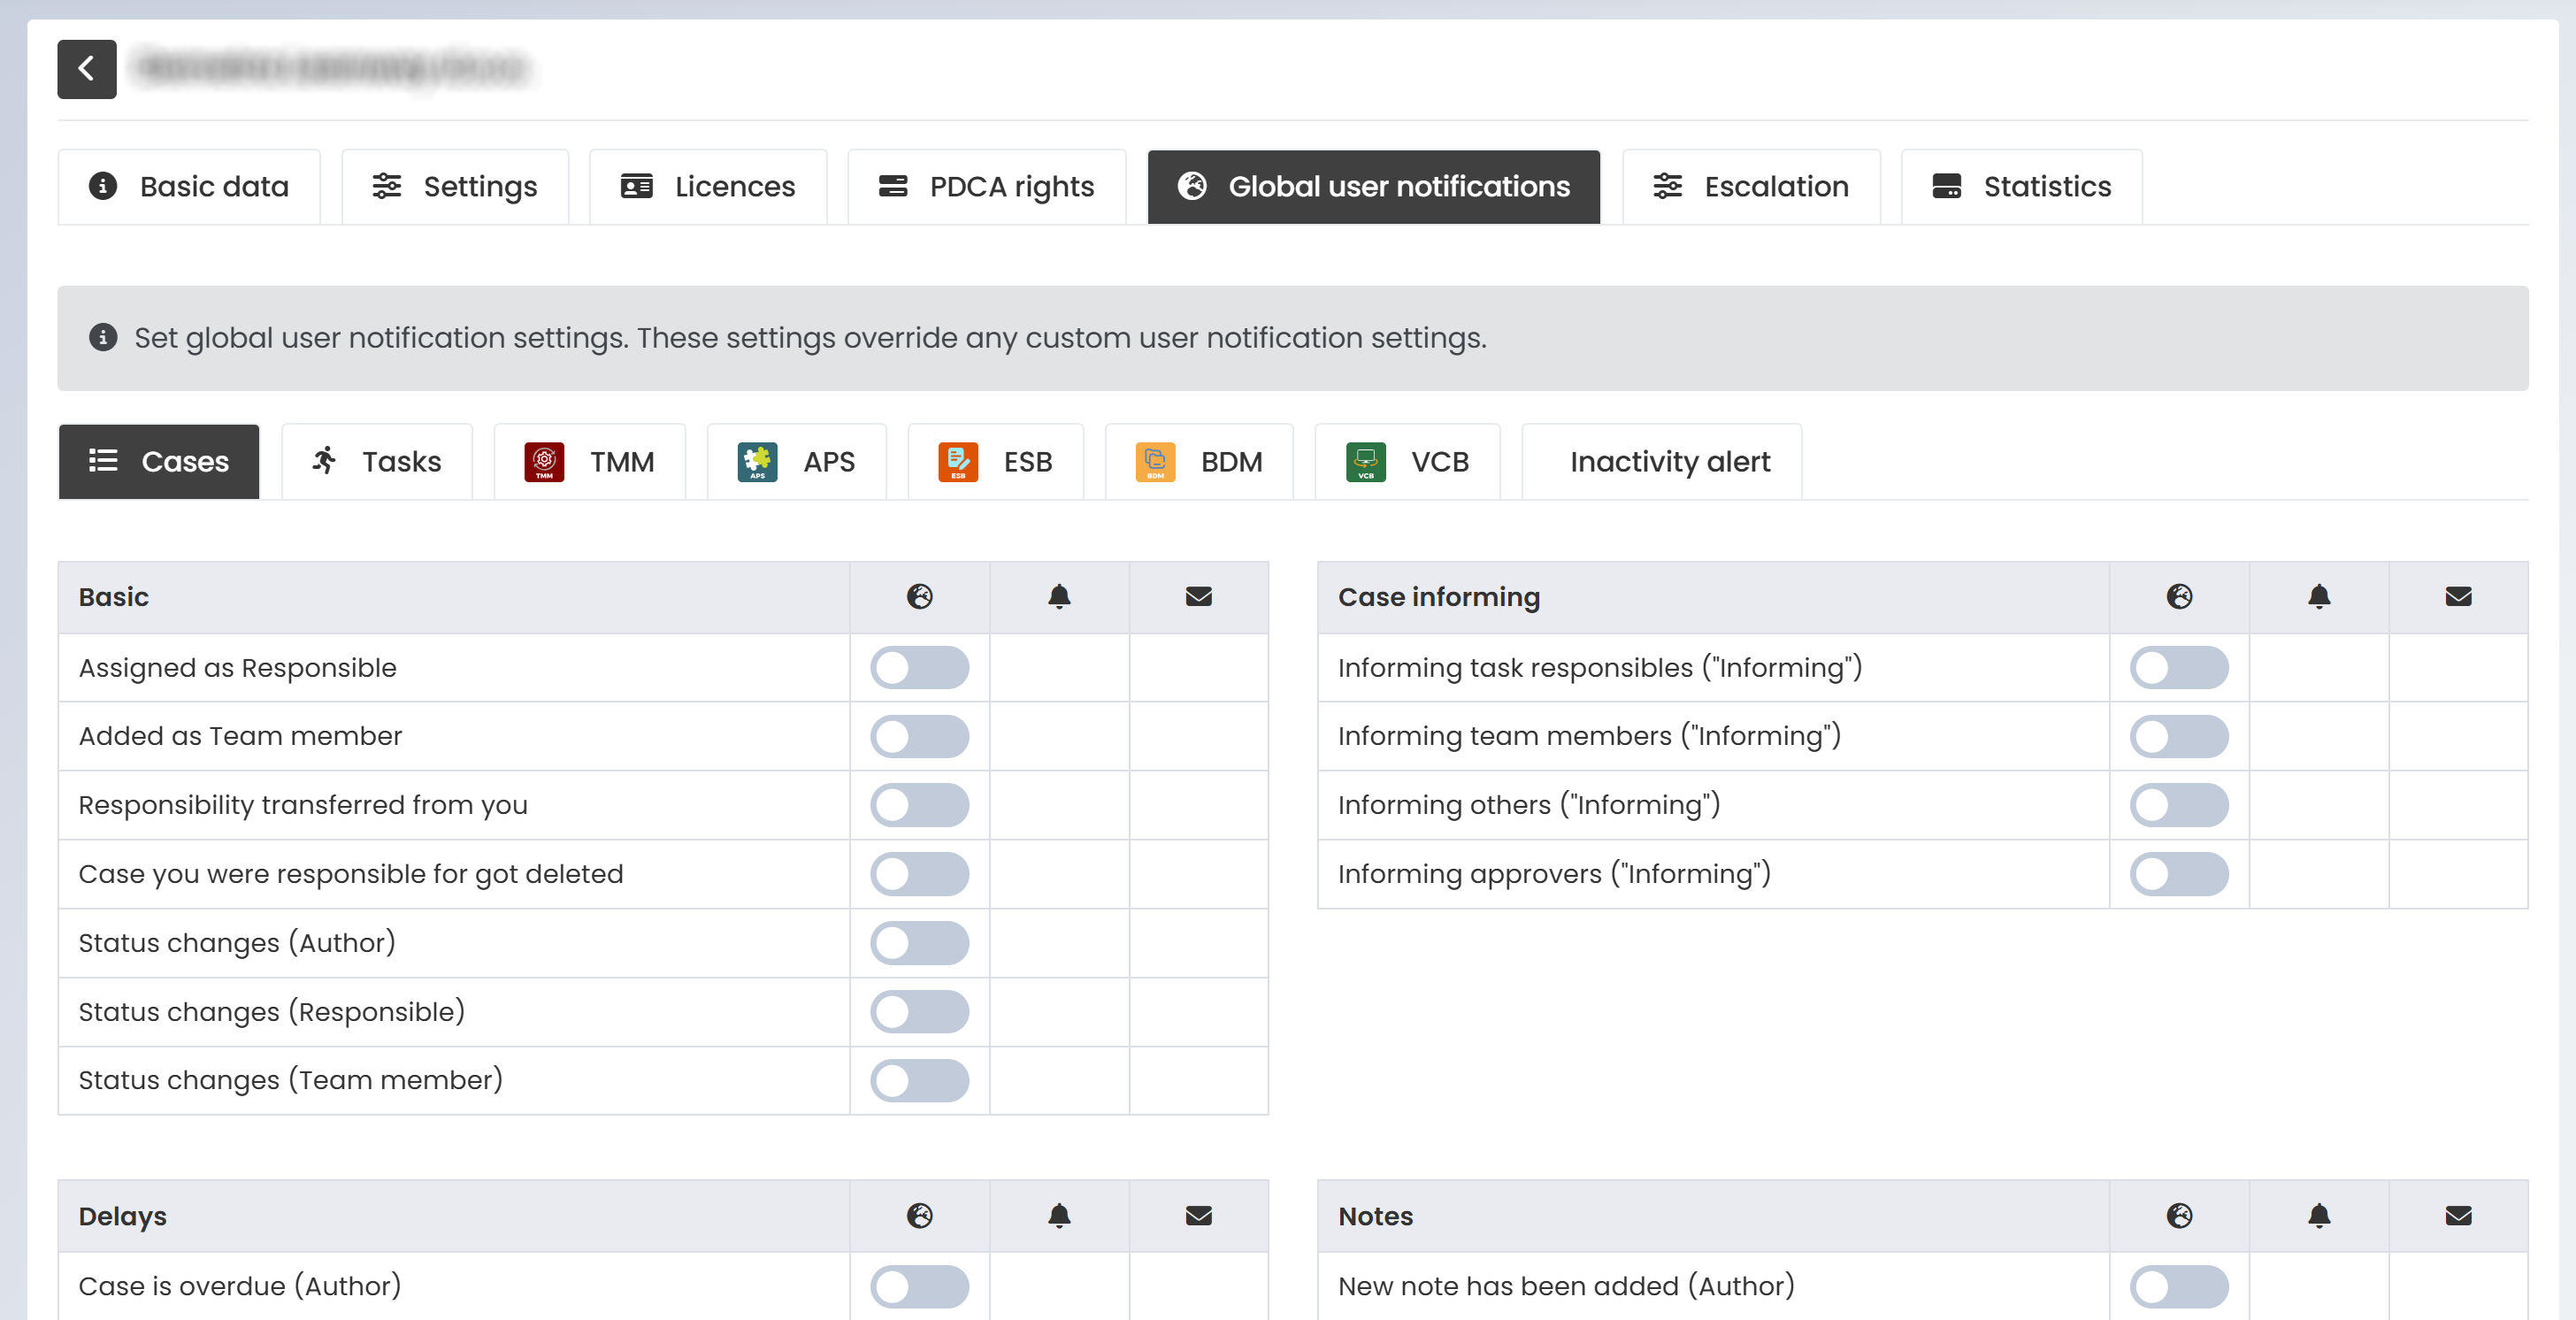
Task: Toggle New note has been added (Author)
Action: point(2178,1286)
